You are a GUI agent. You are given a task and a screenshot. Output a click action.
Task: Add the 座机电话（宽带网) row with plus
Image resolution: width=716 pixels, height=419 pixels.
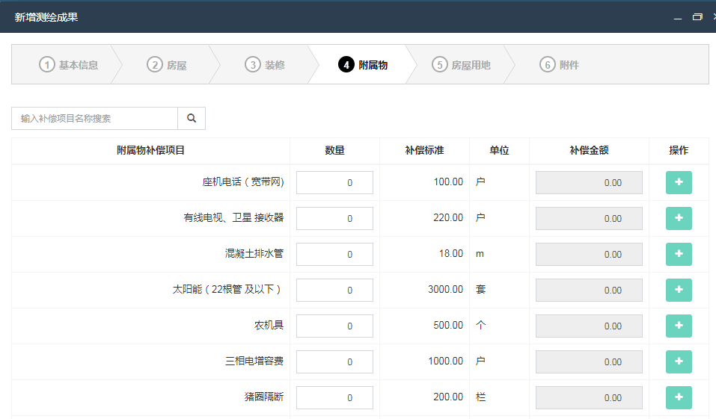[x=679, y=182]
